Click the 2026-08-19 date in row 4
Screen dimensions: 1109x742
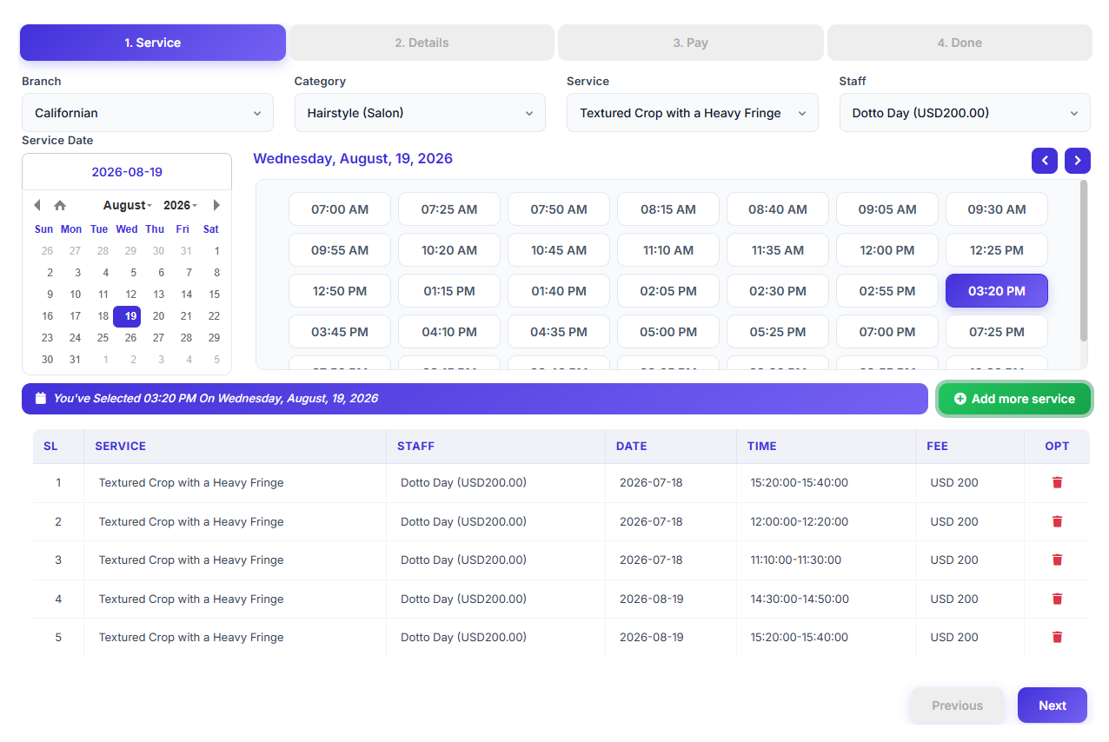click(x=652, y=599)
